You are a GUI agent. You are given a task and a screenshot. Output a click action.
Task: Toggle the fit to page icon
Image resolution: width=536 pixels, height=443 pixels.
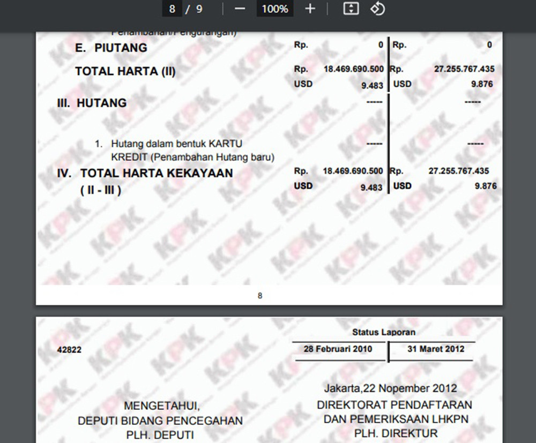351,9
